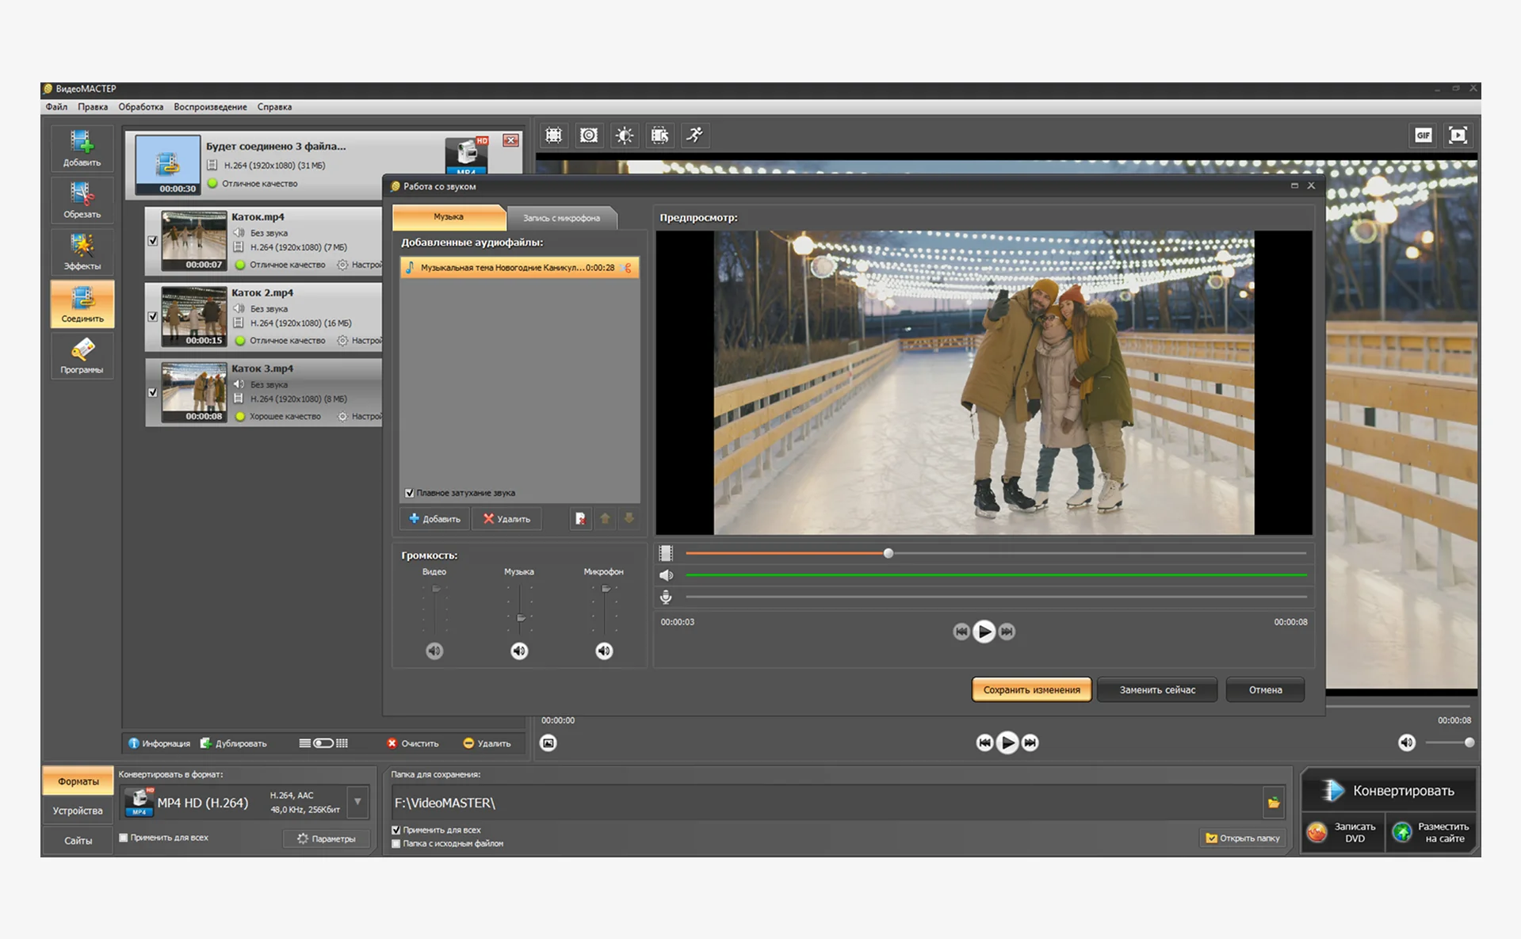Expand the output format dropdown arrow
Image resolution: width=1521 pixels, height=939 pixels.
coord(358,802)
